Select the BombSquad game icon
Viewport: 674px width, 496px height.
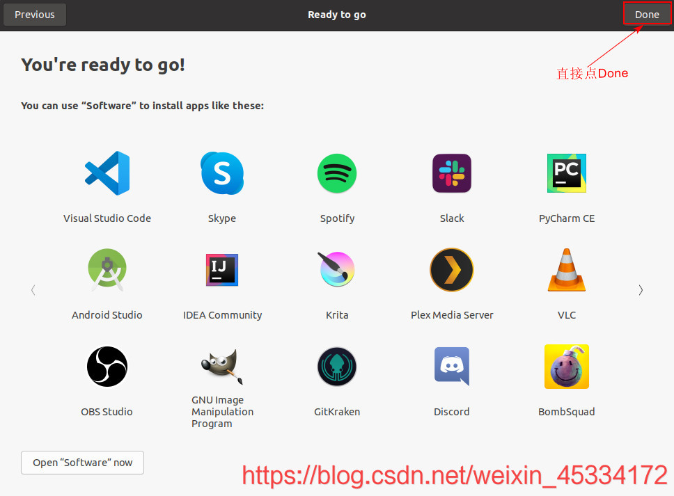tap(567, 367)
